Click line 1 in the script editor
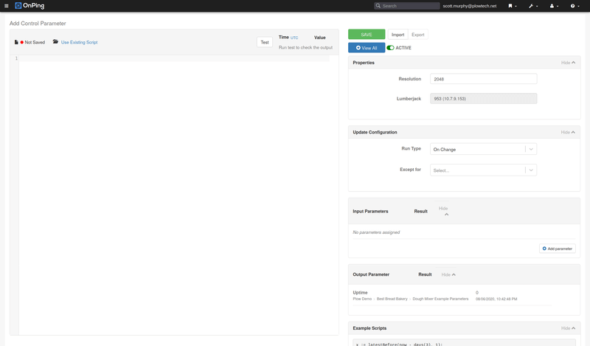The width and height of the screenshot is (590, 346). pyautogui.click(x=174, y=58)
